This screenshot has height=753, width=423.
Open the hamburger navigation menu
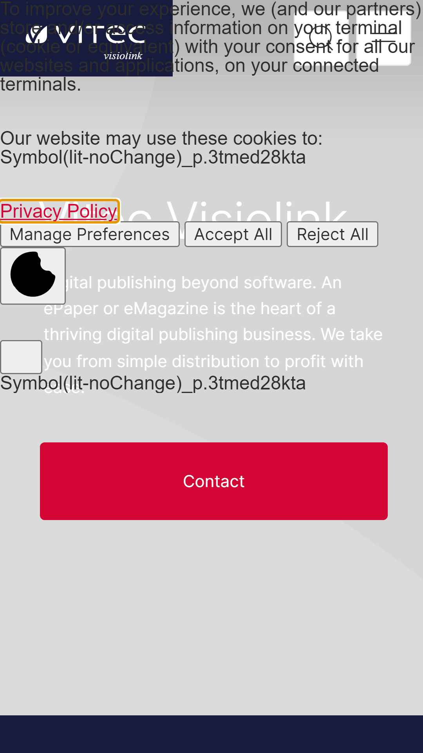(x=383, y=38)
